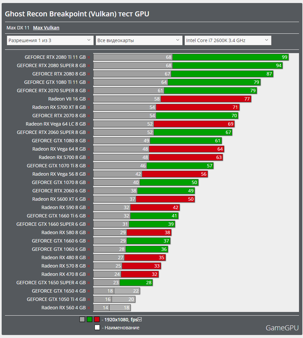Click the Radeon RX 480 8 GB label
303x338 pixels.
(63, 258)
